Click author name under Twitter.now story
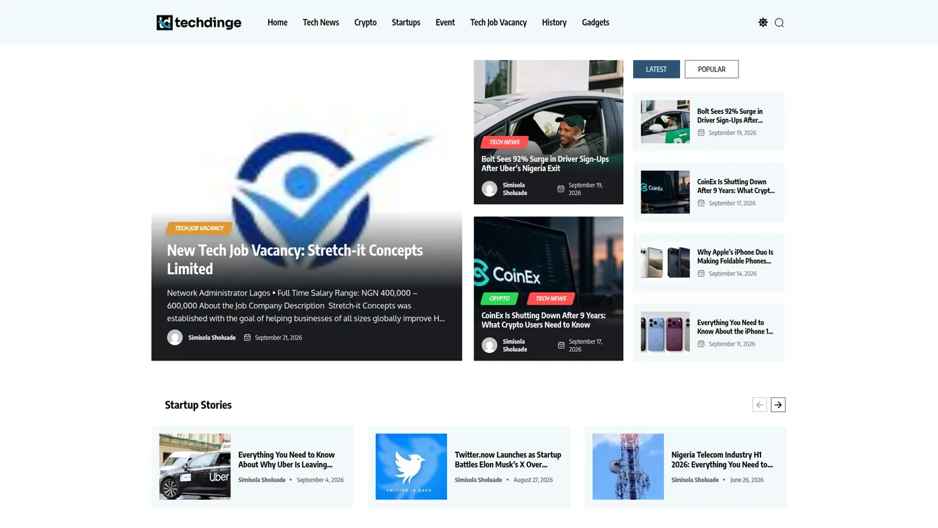Image resolution: width=938 pixels, height=528 pixels. (x=478, y=480)
